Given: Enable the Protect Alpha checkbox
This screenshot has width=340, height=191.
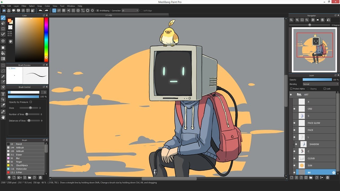Looking at the screenshot, I should [x=291, y=89].
